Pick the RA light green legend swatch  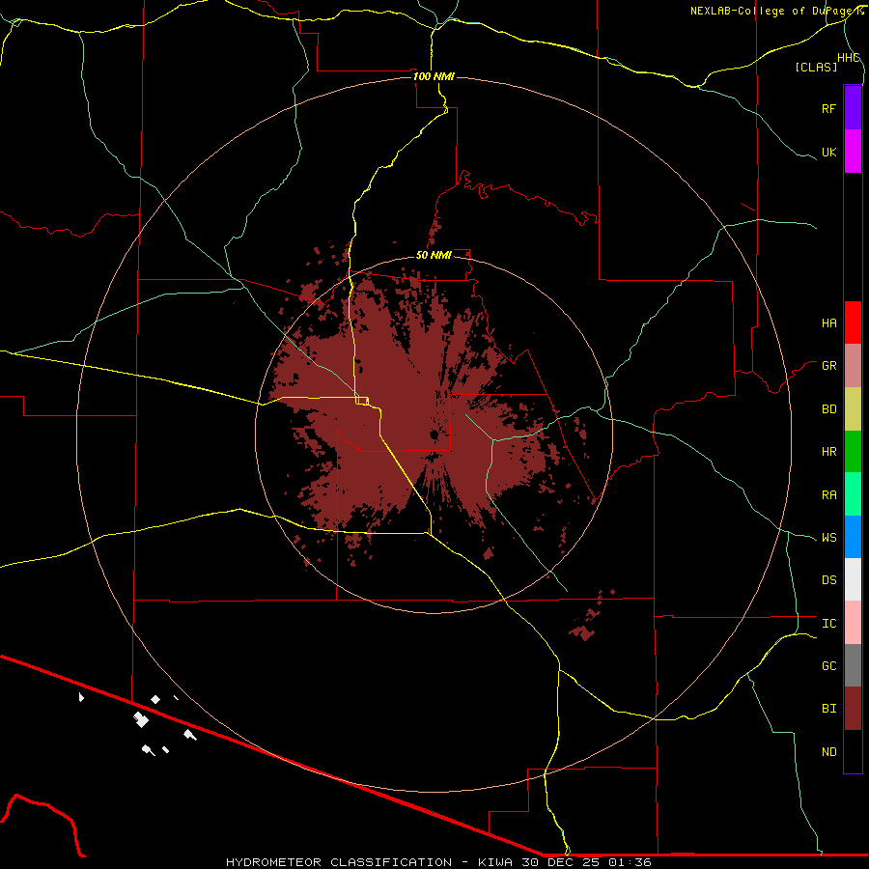(853, 494)
